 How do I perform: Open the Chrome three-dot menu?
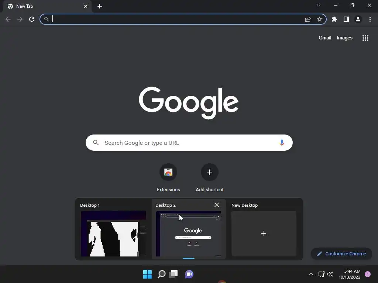370,19
